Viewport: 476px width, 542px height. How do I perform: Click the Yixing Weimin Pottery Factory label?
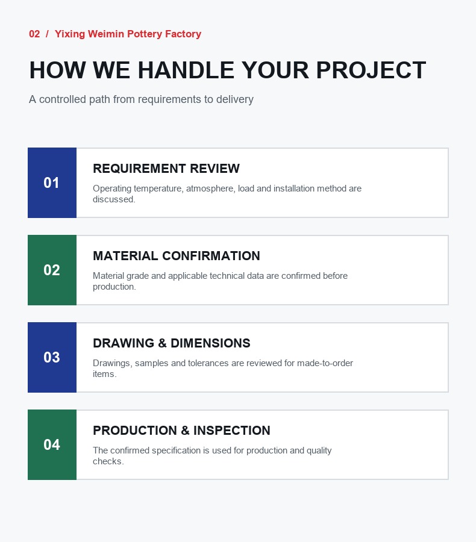click(128, 34)
